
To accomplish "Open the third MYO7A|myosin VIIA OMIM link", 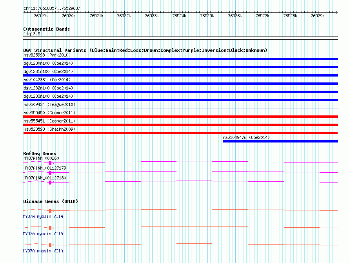I will pos(43,251).
